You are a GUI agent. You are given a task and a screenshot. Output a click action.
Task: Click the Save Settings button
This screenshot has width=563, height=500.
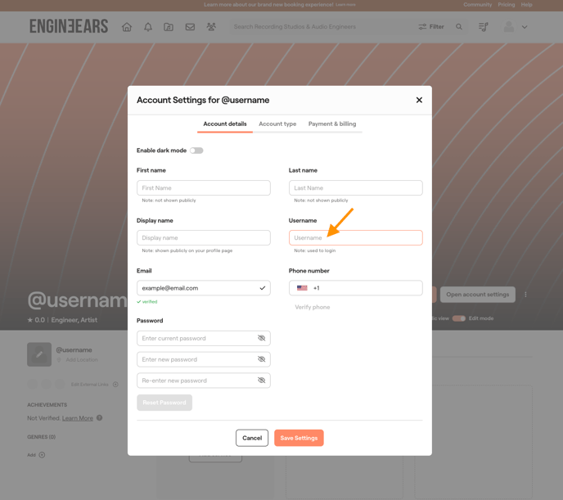tap(299, 438)
